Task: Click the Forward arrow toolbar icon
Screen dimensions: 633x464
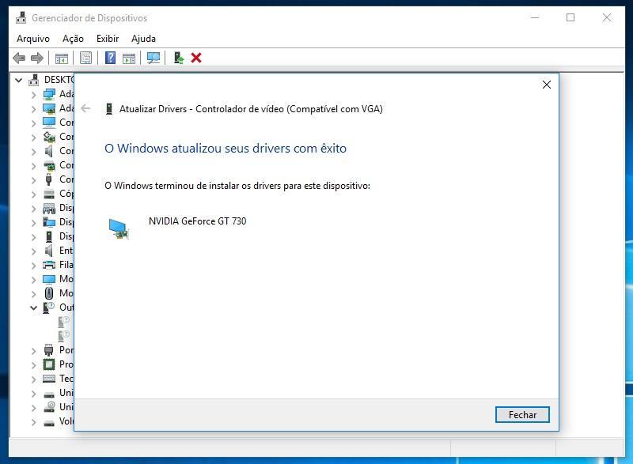Action: tap(37, 58)
